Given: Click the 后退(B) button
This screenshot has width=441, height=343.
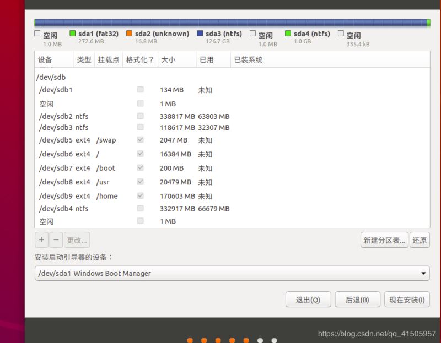Looking at the screenshot, I should pyautogui.click(x=357, y=300).
